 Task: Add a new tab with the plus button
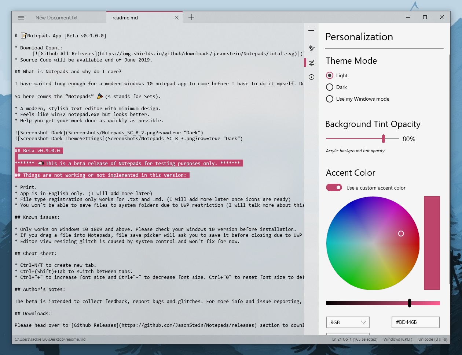(191, 17)
